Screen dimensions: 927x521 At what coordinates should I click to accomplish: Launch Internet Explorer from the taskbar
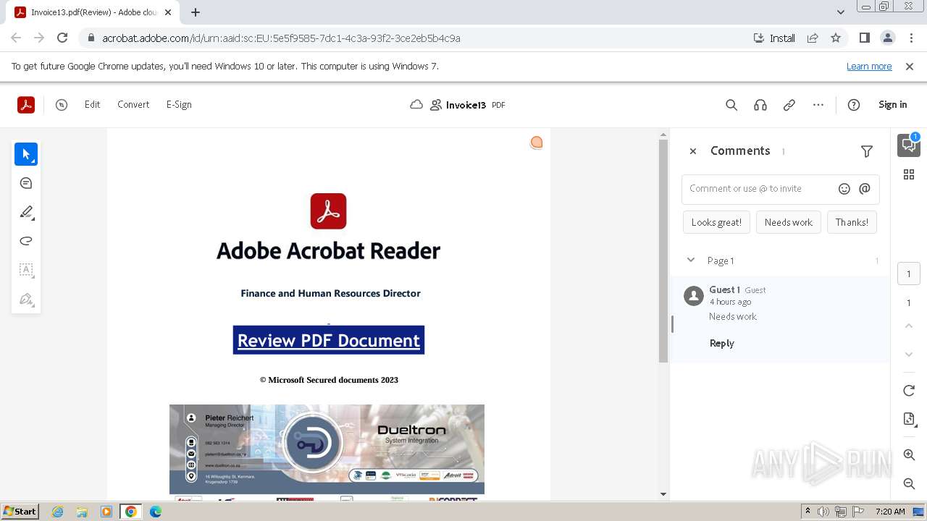pos(58,512)
